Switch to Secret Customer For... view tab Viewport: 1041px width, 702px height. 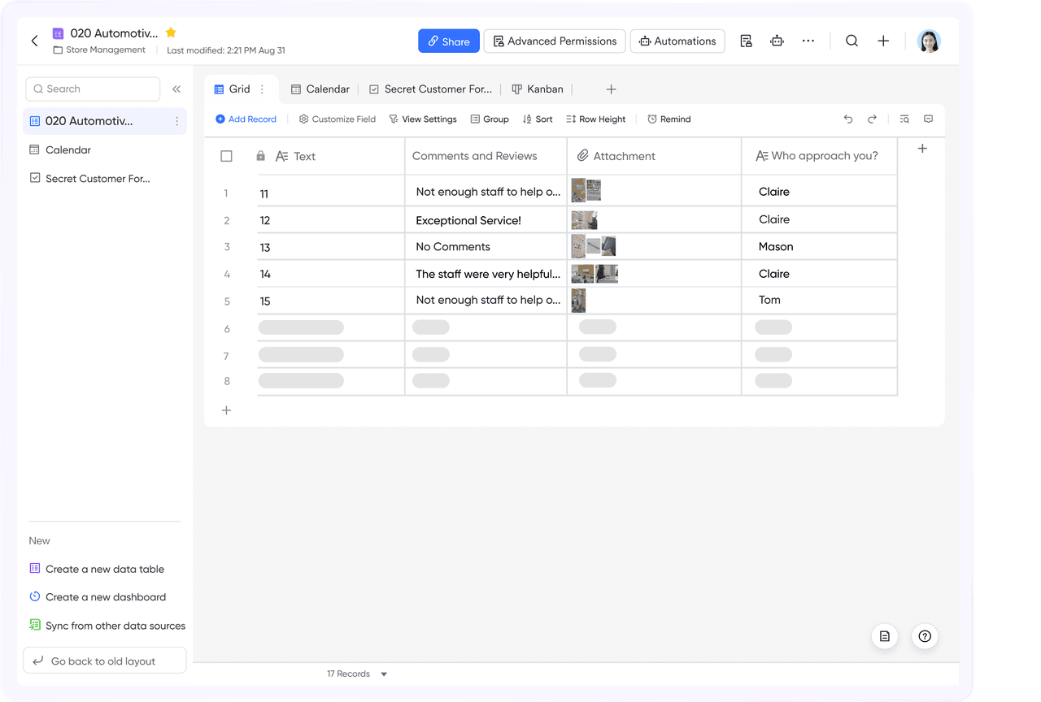coord(431,89)
